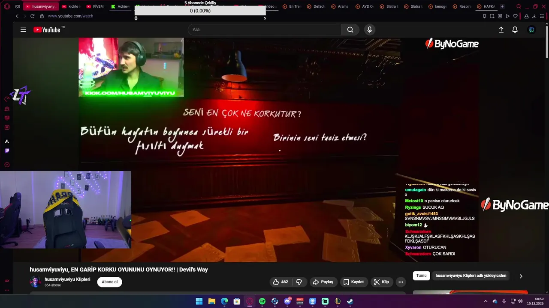This screenshot has height=308, width=549.
Task: Create a clip with Klip button
Action: (x=381, y=282)
